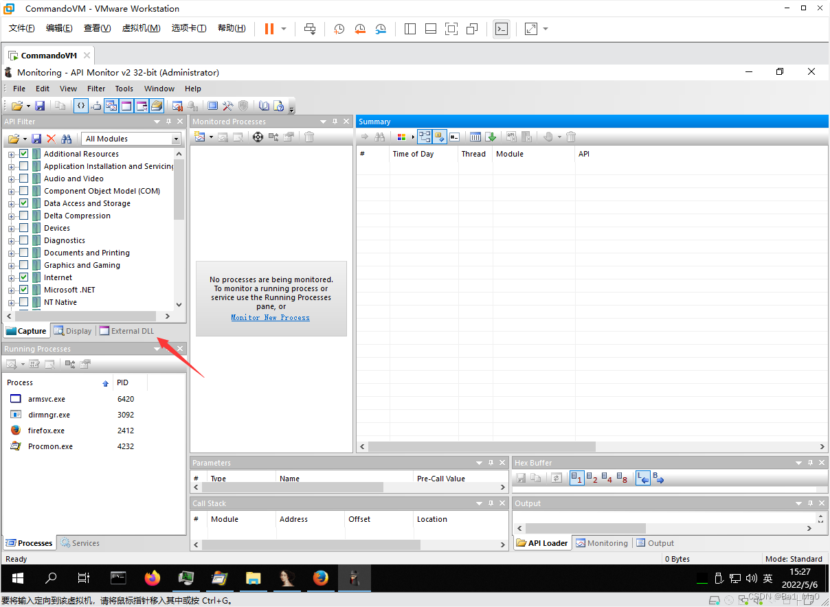830x607 pixels.
Task: Open the File menu in API Monitor
Action: pyautogui.click(x=19, y=89)
